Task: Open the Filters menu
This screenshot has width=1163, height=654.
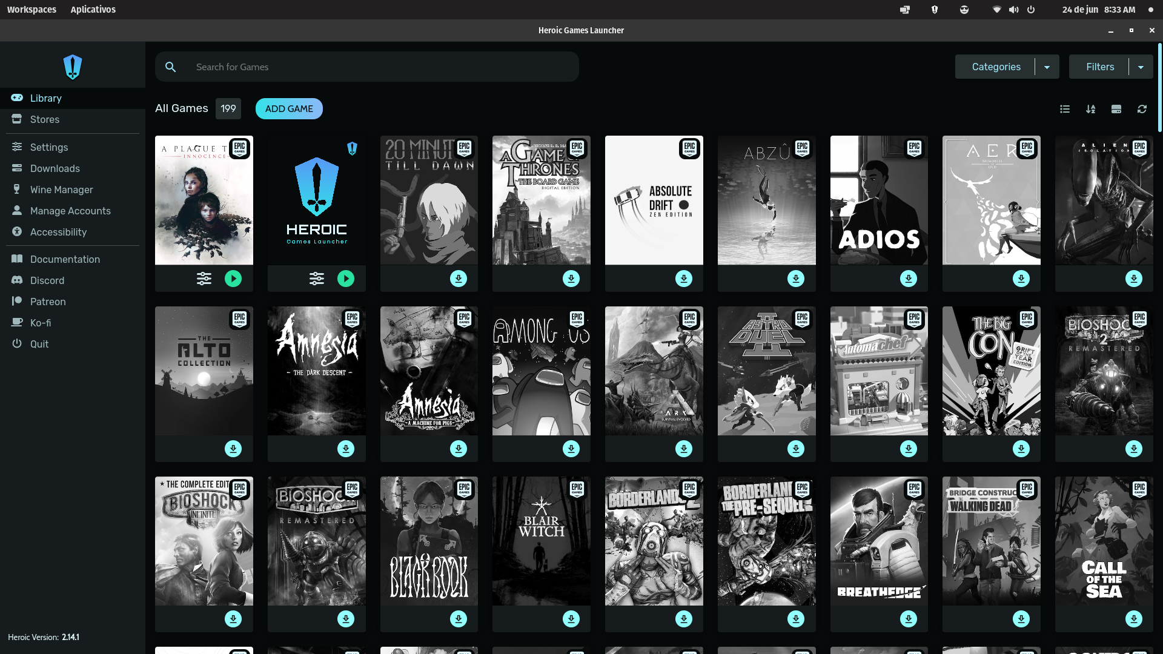Action: (x=1099, y=67)
